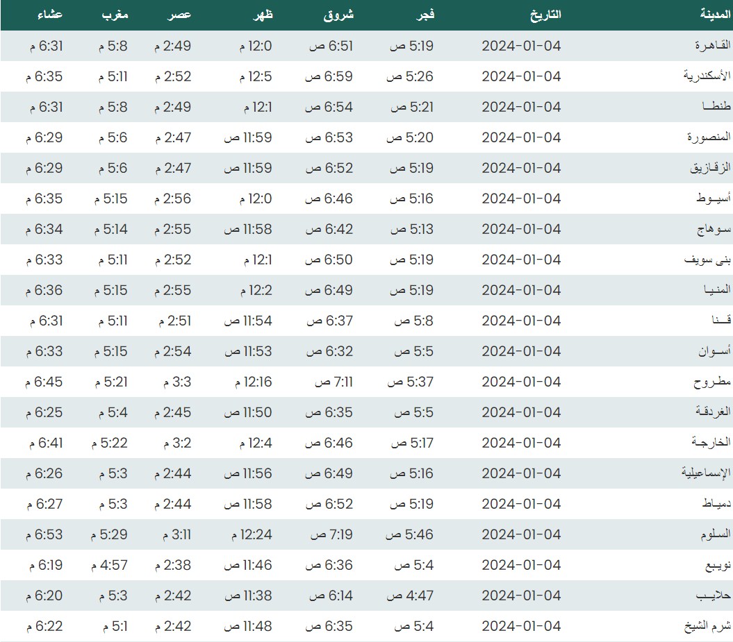Image resolution: width=733 pixels, height=642 pixels.
Task: Click the مغرب column header
Action: (115, 15)
